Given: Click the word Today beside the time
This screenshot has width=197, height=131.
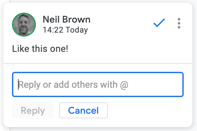Looking at the screenshot, I should pyautogui.click(x=77, y=30).
